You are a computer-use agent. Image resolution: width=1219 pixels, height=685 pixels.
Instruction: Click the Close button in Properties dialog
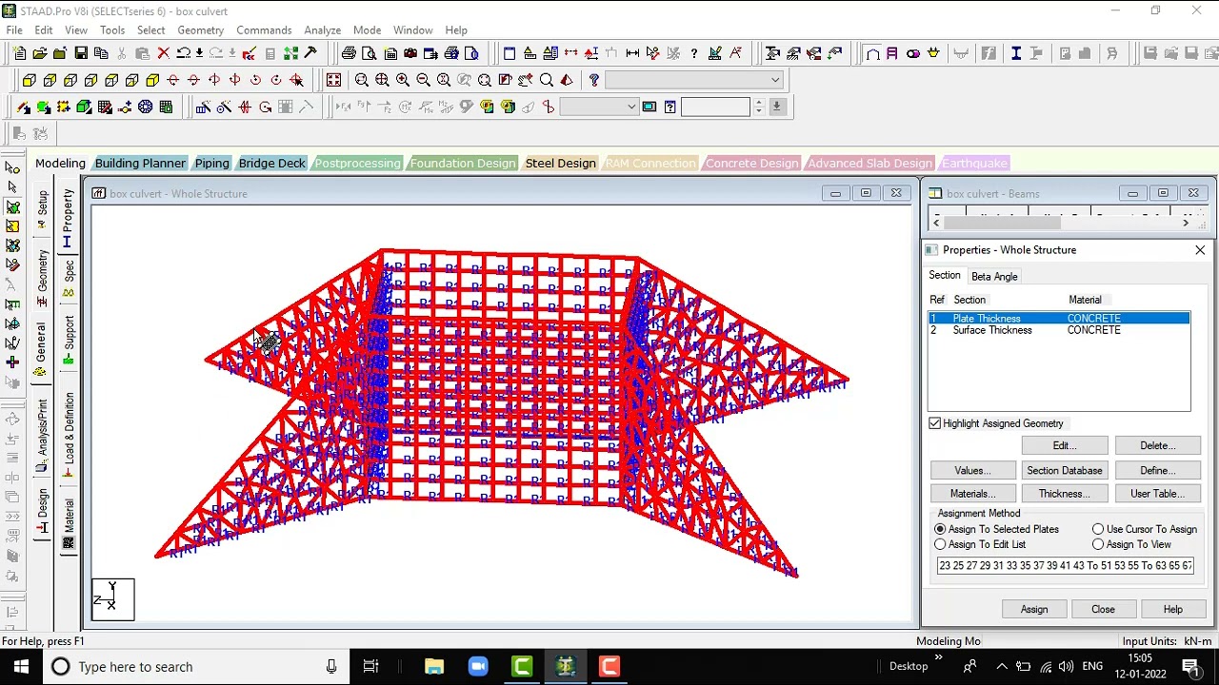1103,610
